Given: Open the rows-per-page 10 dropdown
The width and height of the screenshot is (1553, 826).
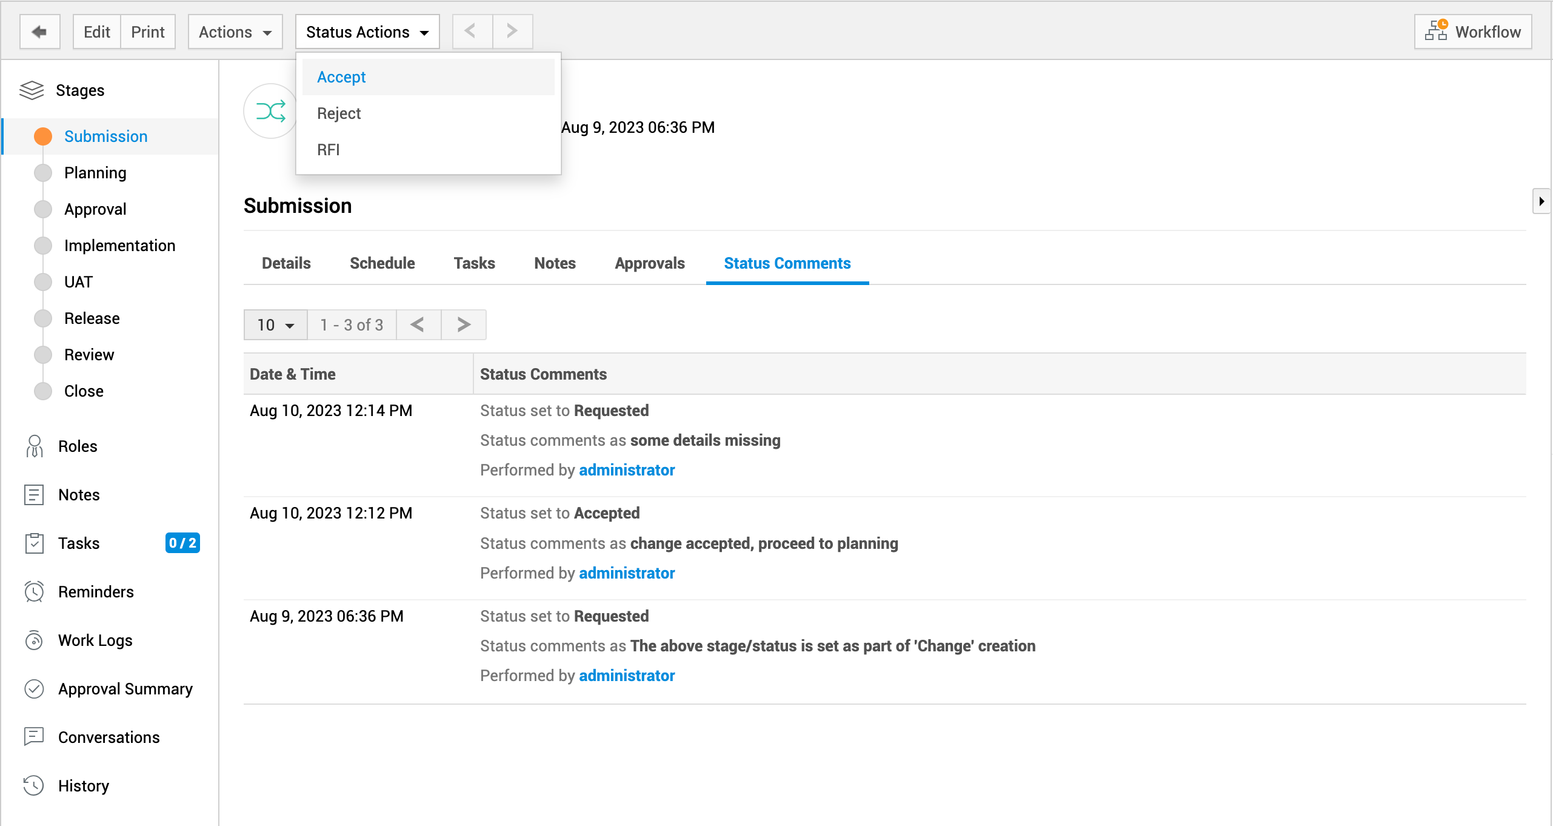Looking at the screenshot, I should (x=276, y=325).
